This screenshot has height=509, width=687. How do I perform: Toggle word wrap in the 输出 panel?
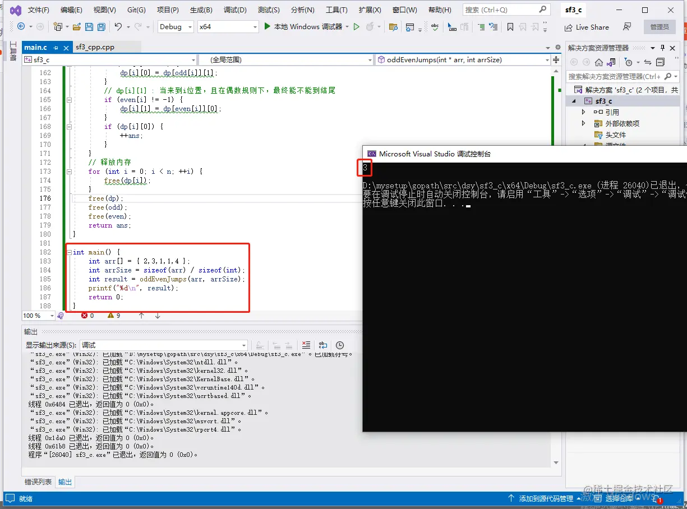click(323, 345)
